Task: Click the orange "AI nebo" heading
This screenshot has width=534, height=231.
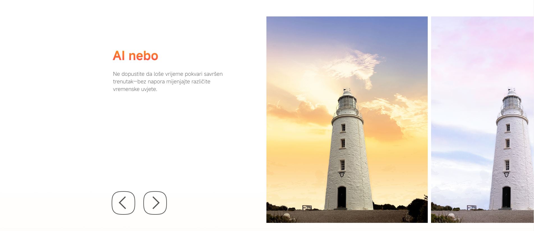Action: point(135,56)
